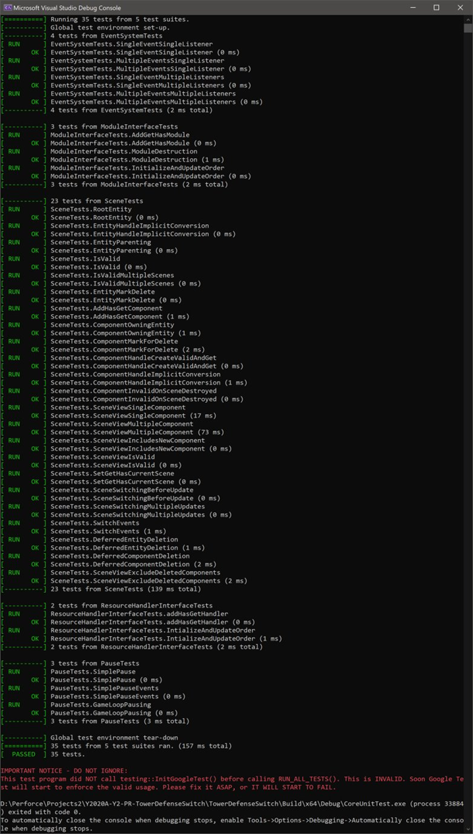Screen dimensions: 473x834
Task: Click 'SceneTests.EntityParenting (0 ms)' line
Action: [x=114, y=251]
